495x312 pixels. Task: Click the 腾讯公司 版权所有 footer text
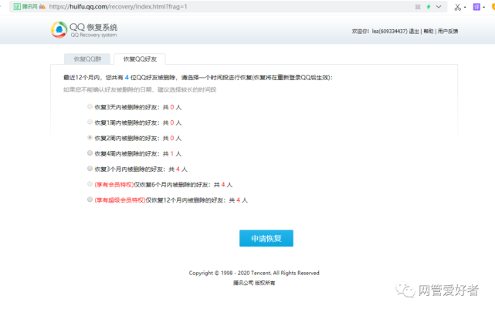click(254, 283)
